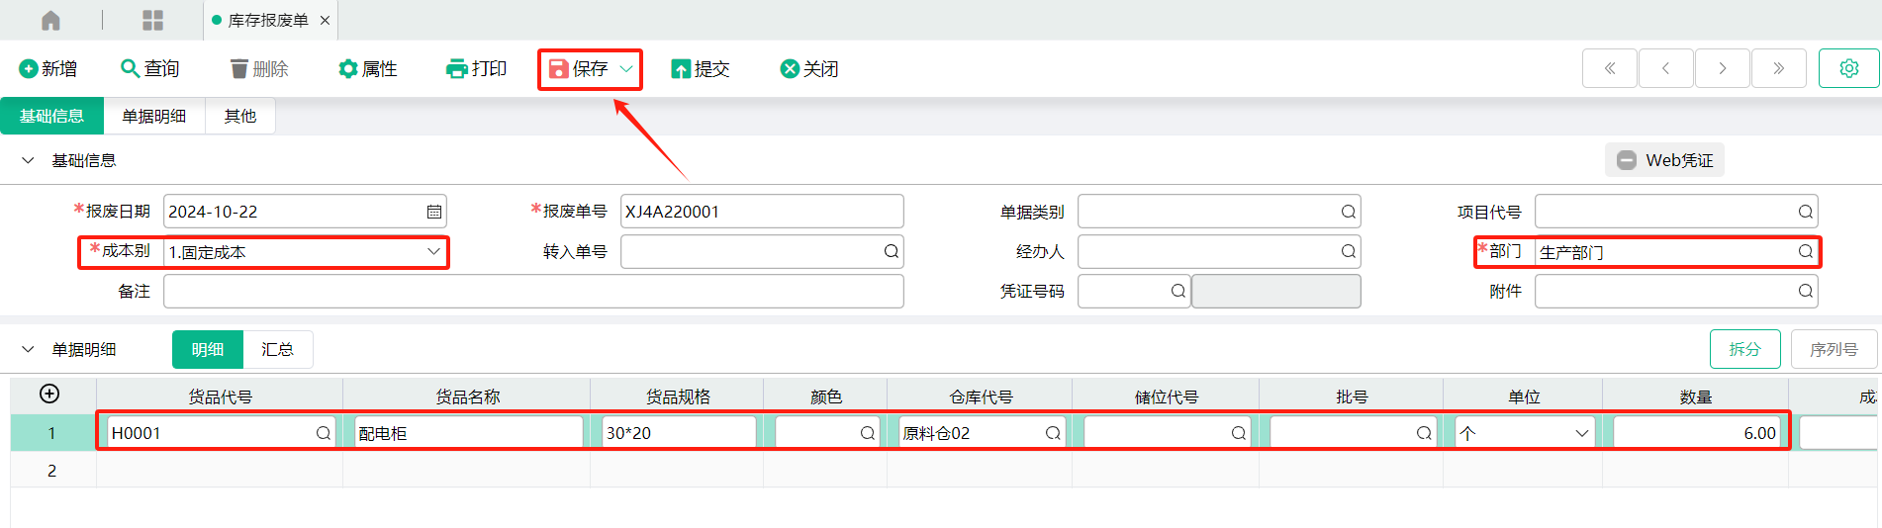This screenshot has height=528, width=1882.
Task: Open the grid apps icon
Action: tap(152, 20)
